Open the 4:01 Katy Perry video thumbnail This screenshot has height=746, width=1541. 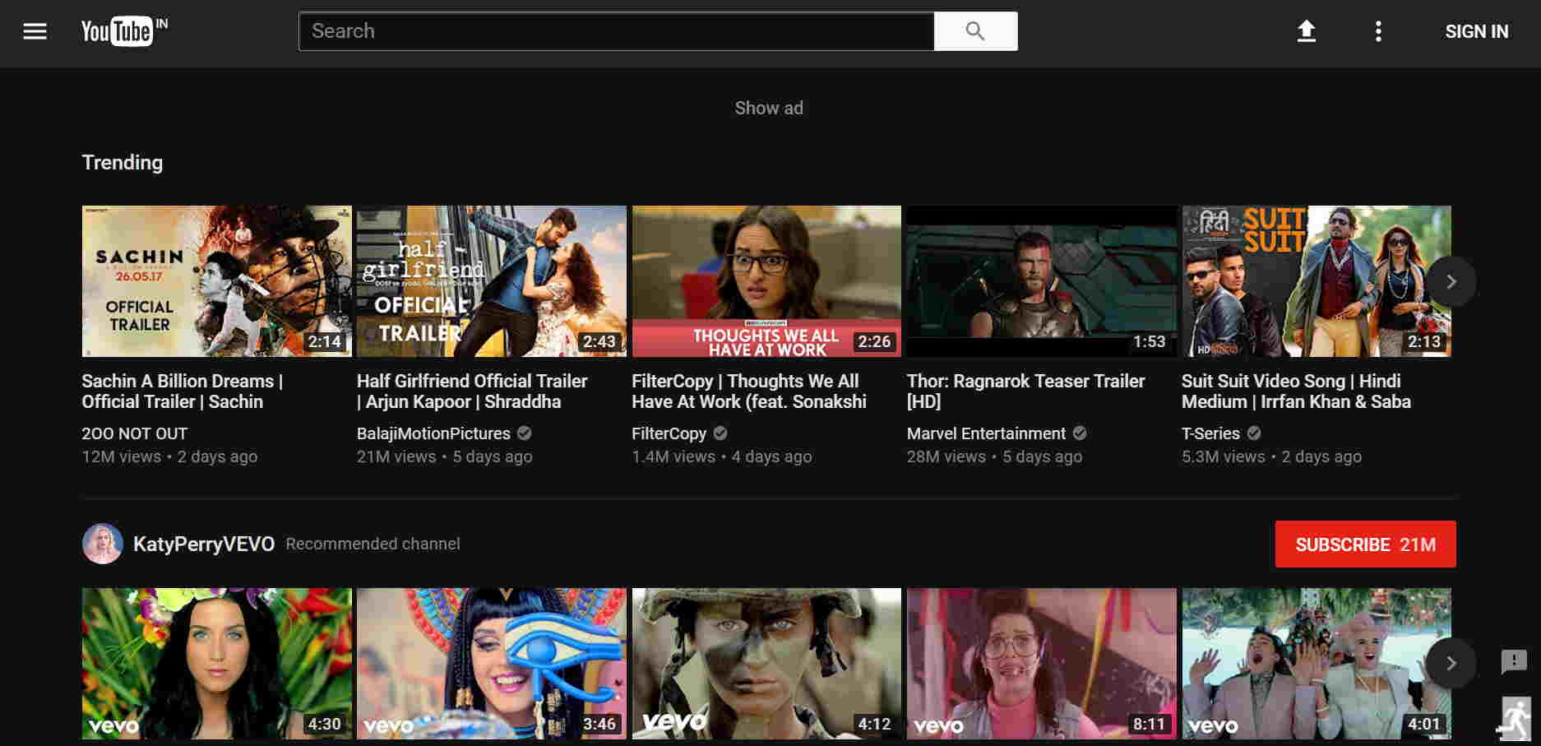pyautogui.click(x=1317, y=663)
